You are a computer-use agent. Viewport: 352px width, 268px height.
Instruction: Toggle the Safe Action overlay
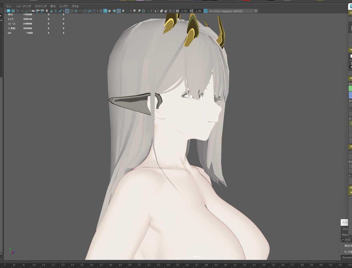pos(89,11)
